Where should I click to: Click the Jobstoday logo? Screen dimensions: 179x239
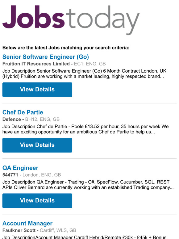coord(71,20)
